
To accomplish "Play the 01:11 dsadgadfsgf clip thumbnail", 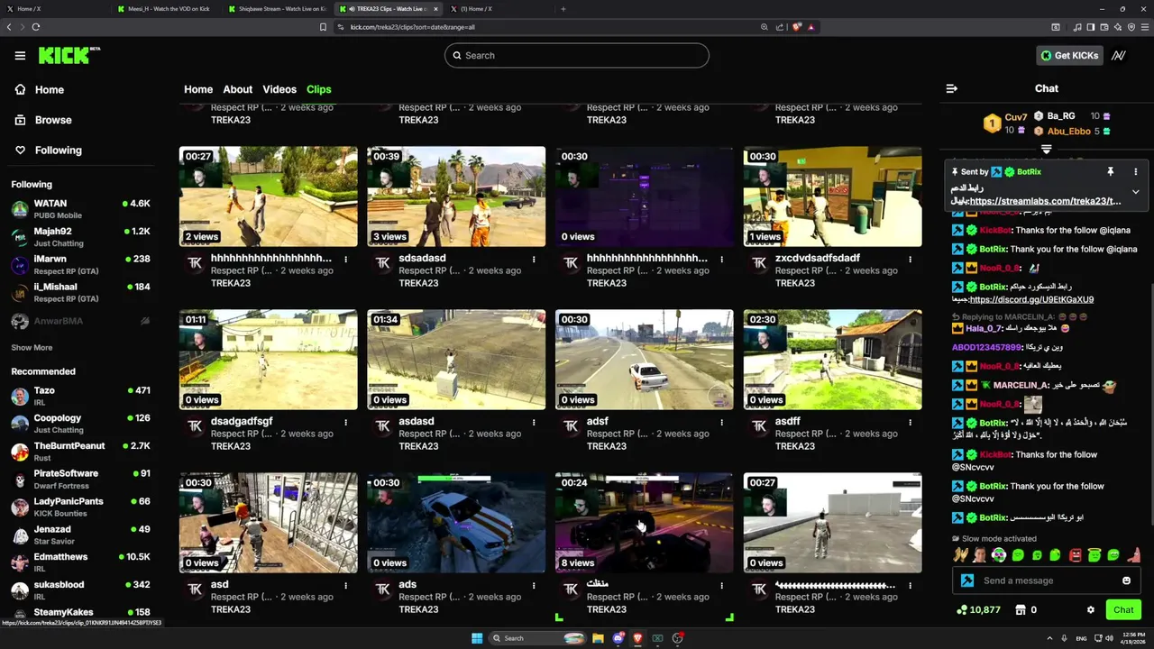I will click(268, 360).
